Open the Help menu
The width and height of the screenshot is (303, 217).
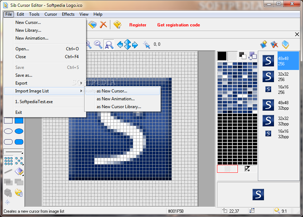(x=98, y=14)
